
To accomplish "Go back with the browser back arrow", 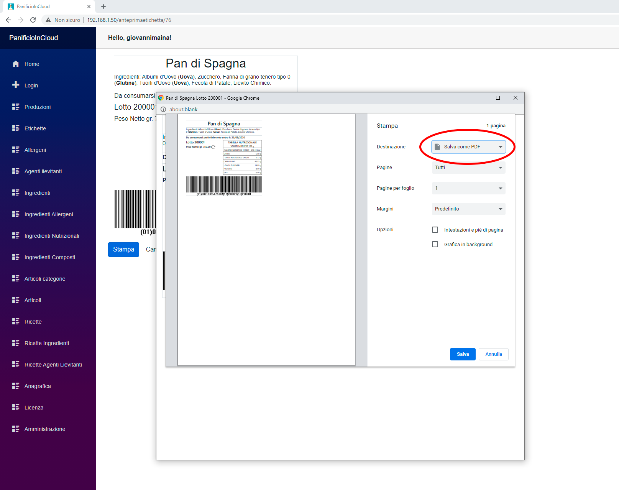I will 8,20.
